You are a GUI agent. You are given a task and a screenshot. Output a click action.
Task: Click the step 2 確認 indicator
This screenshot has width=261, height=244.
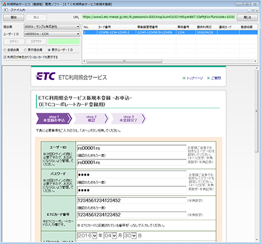click(x=91, y=118)
